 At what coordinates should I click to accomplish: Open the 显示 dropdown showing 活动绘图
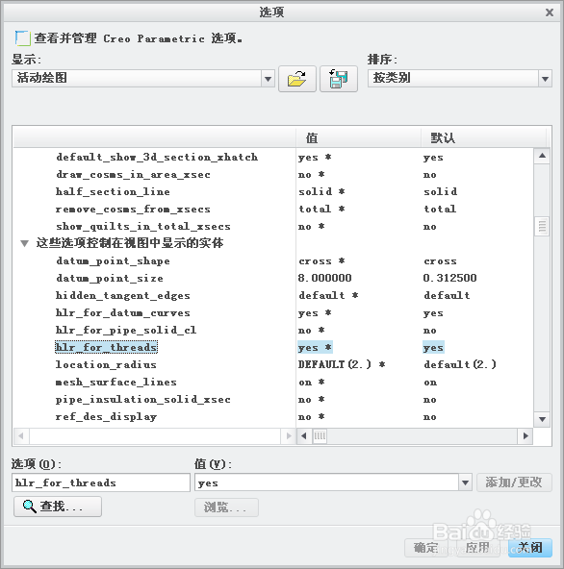[x=143, y=79]
